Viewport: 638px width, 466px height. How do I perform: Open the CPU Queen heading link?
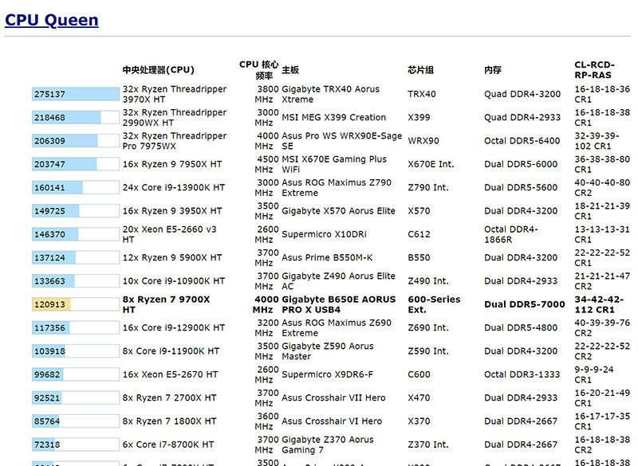[52, 20]
